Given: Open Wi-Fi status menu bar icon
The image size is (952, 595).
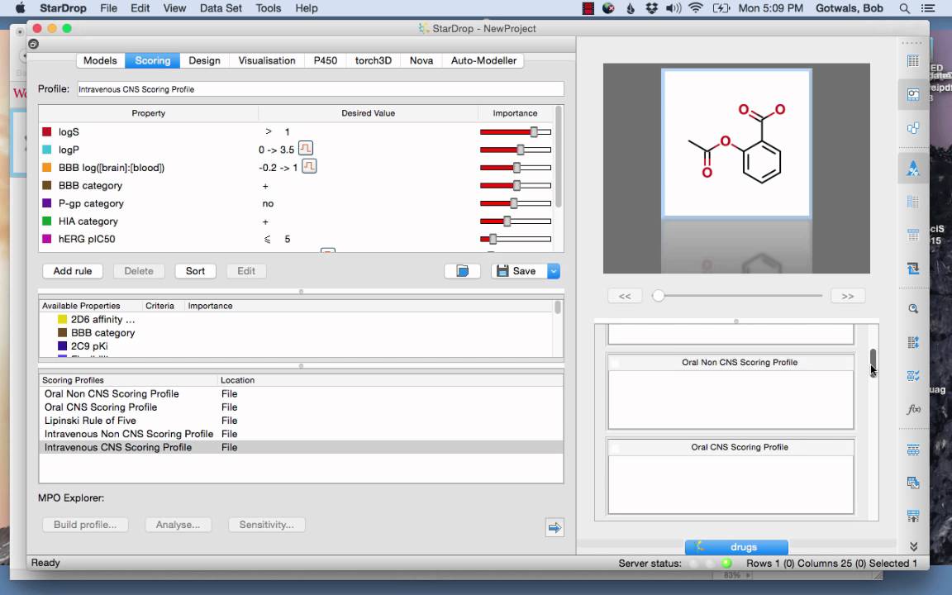Looking at the screenshot, I should click(x=695, y=8).
